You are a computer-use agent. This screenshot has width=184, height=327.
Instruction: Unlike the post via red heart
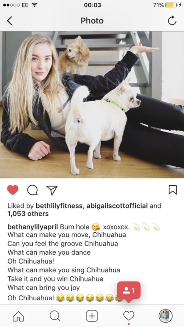click(13, 190)
